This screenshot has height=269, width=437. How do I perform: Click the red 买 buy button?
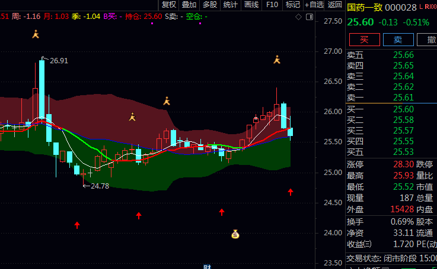(364, 40)
